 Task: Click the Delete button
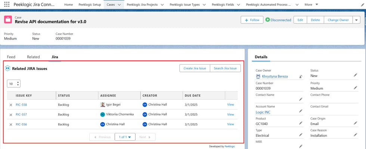click(315, 20)
